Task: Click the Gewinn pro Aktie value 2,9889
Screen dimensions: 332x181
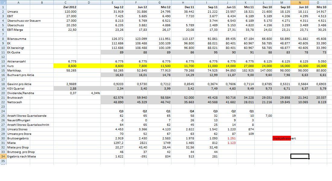Action: 65,84
